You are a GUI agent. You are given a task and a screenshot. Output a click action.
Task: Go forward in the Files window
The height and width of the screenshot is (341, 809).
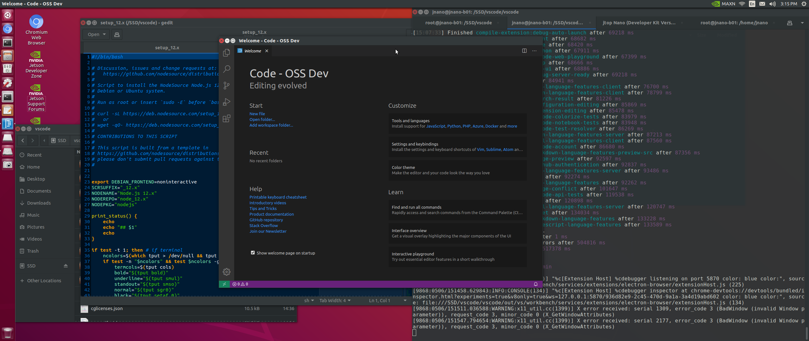[33, 141]
